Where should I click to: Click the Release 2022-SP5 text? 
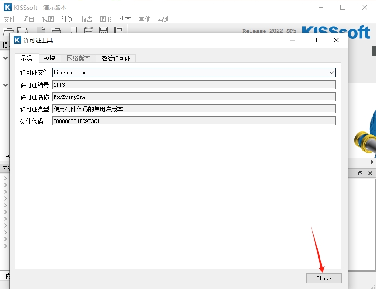coord(269,31)
